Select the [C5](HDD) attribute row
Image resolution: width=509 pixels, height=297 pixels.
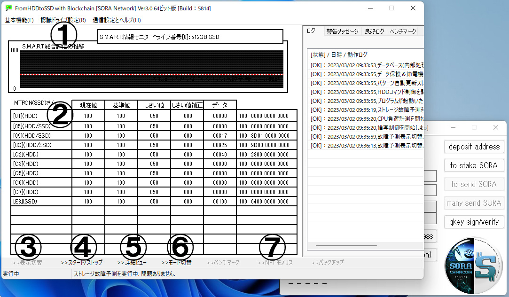pyautogui.click(x=154, y=173)
